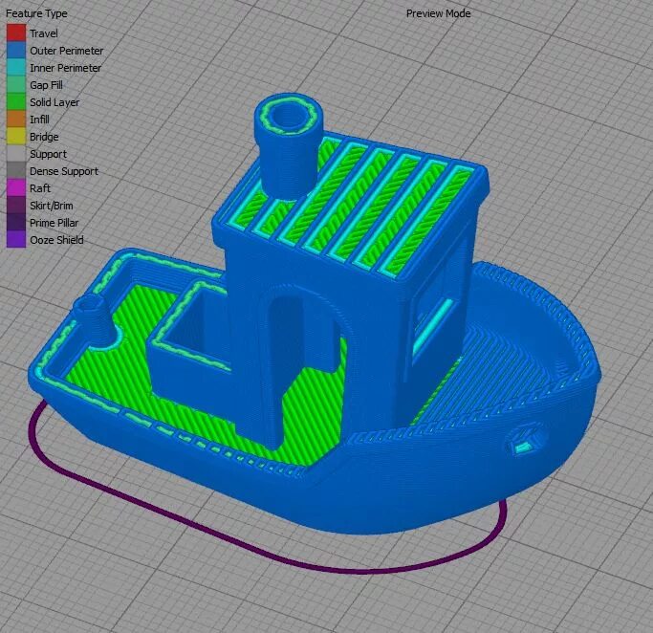Image resolution: width=653 pixels, height=633 pixels.
Task: Select the light gray Support swatch
Action: (x=16, y=153)
